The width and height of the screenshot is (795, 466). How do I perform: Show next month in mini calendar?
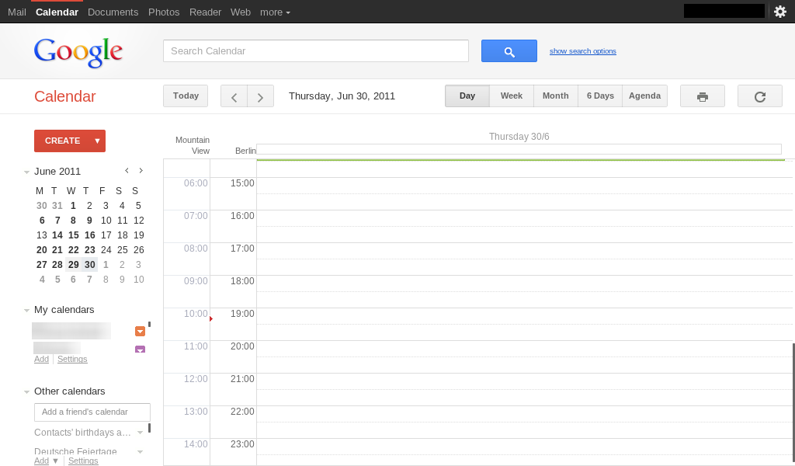(x=141, y=171)
